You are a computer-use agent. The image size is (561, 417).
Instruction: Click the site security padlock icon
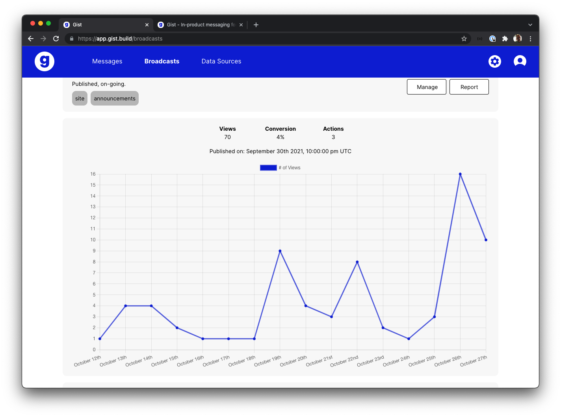point(71,39)
